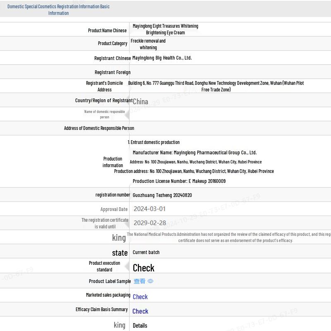This screenshot has width=331, height=331.
Task: Click manufacturer name Mayinglong Pharmaceutical Group
Action: [x=194, y=153]
